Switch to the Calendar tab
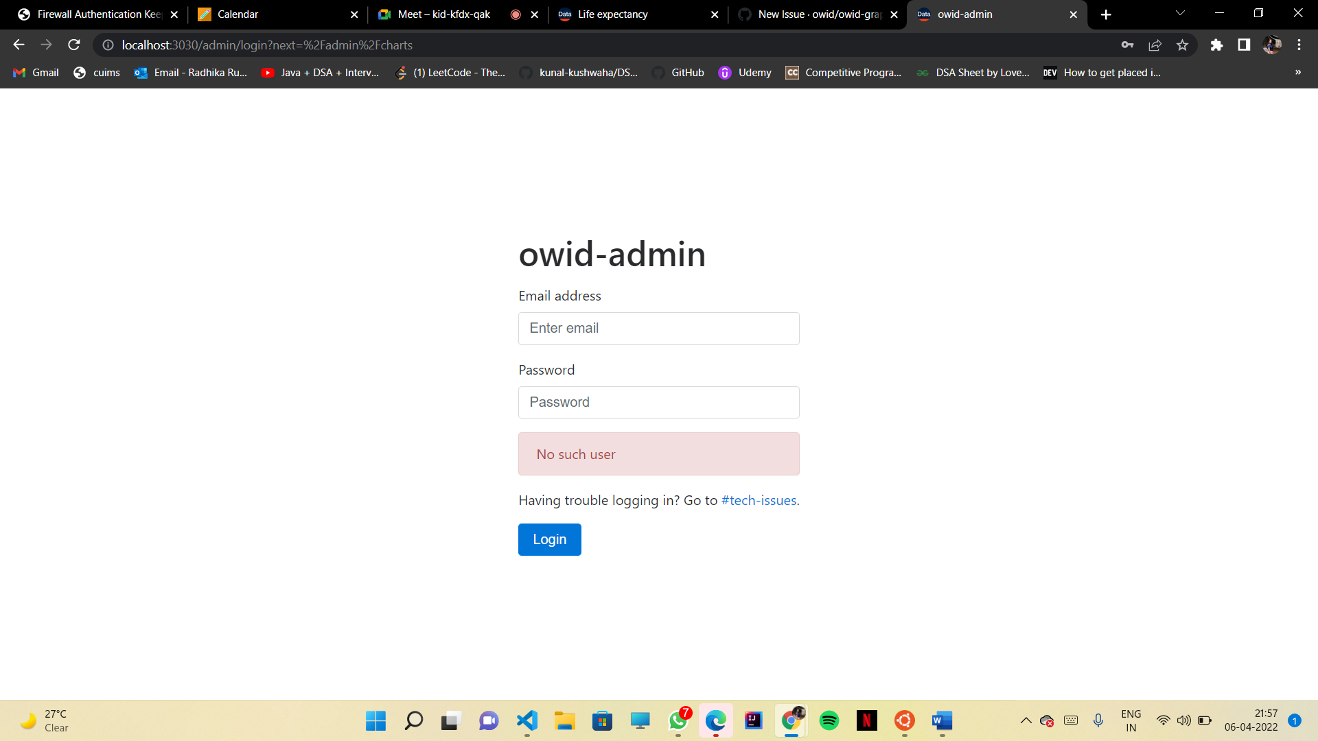The height and width of the screenshot is (741, 1318). (238, 14)
